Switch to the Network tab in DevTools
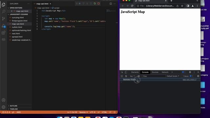 tap(165, 72)
